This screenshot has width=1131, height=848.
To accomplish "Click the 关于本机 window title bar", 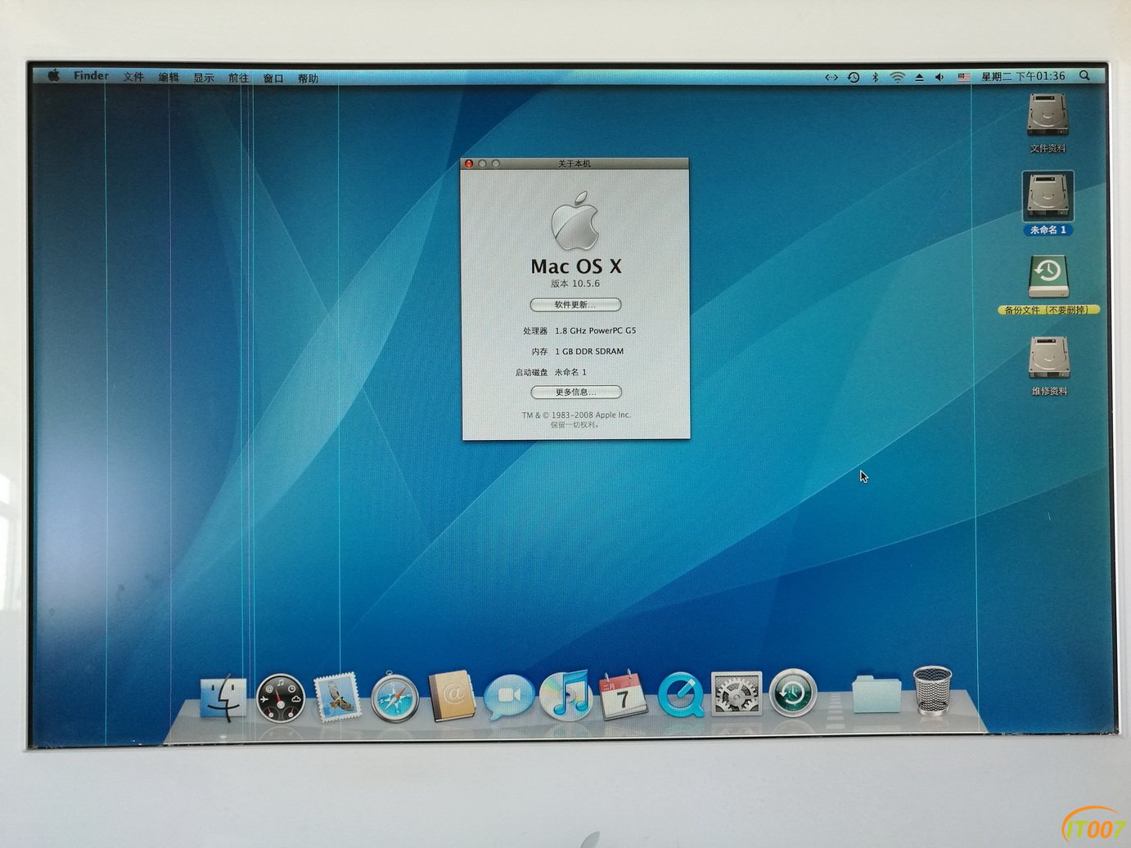I will tap(575, 164).
